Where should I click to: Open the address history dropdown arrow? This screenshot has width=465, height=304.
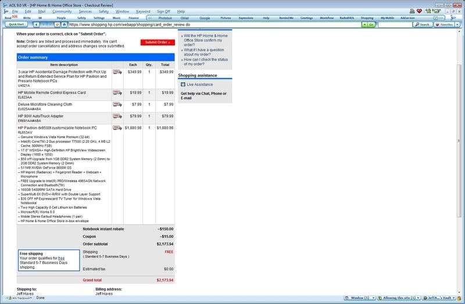click(x=364, y=25)
